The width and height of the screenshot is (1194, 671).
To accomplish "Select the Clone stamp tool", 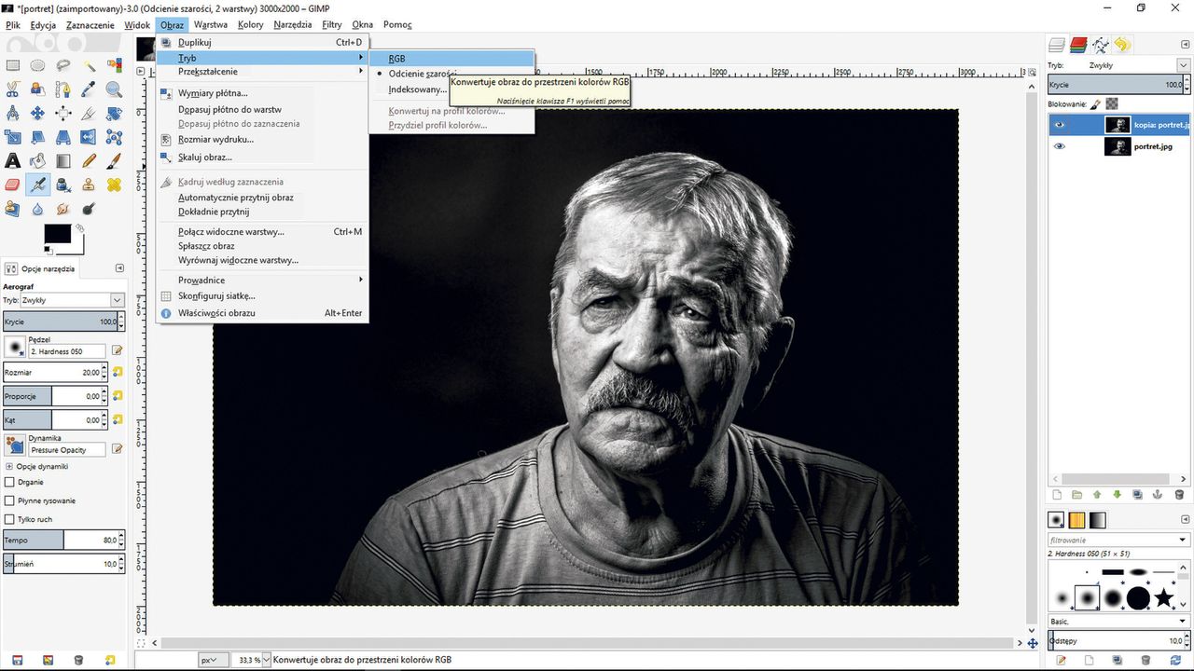I will [89, 185].
